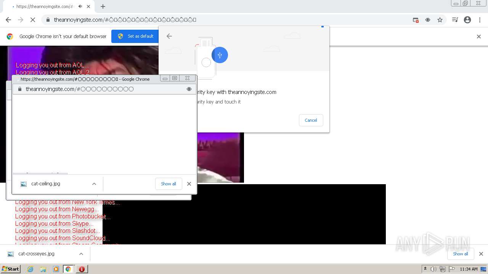488x274 pixels.
Task: Show hidden system tray icons
Action: (425, 269)
